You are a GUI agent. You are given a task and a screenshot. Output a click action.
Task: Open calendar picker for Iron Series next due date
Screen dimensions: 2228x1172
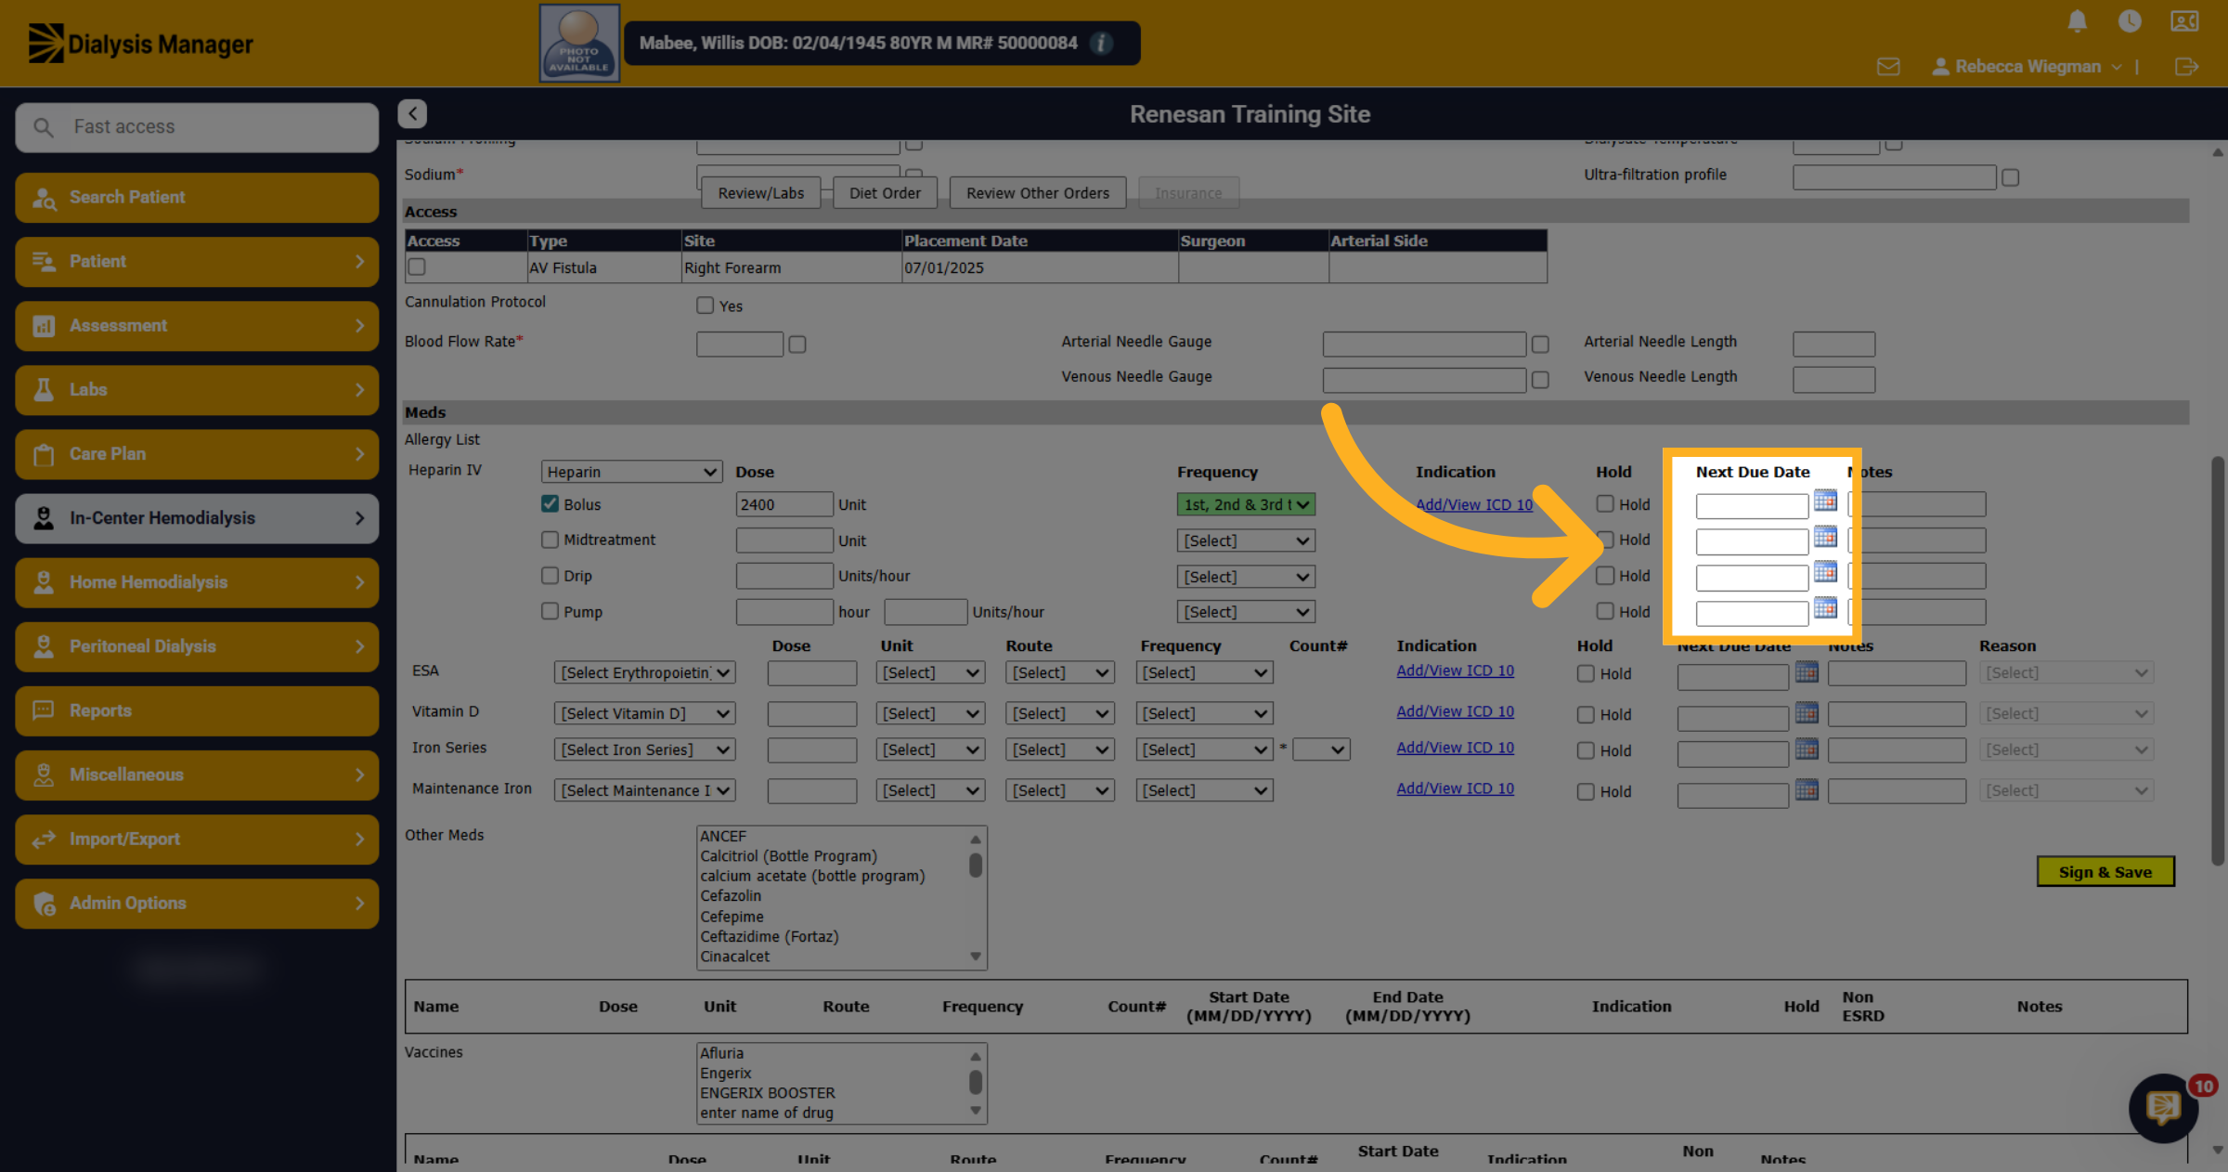[1807, 749]
